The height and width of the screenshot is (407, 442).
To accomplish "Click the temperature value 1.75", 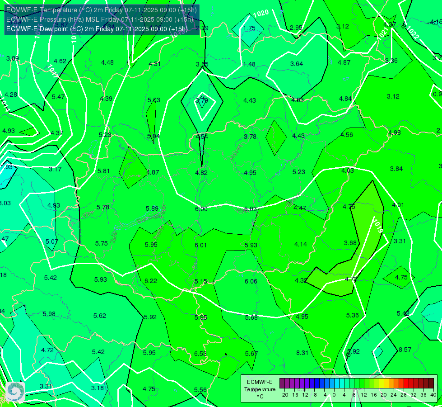I will coord(249,28).
